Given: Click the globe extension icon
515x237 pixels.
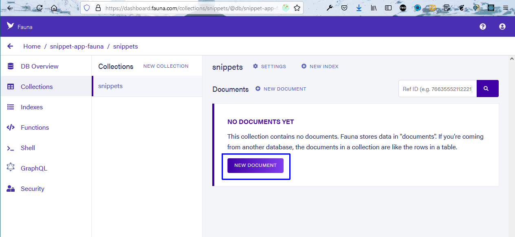Looking at the screenshot, I should (x=418, y=8).
